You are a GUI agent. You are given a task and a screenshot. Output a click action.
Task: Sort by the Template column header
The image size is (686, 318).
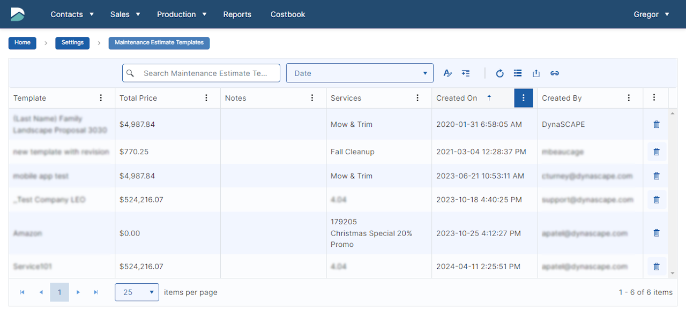coord(30,98)
